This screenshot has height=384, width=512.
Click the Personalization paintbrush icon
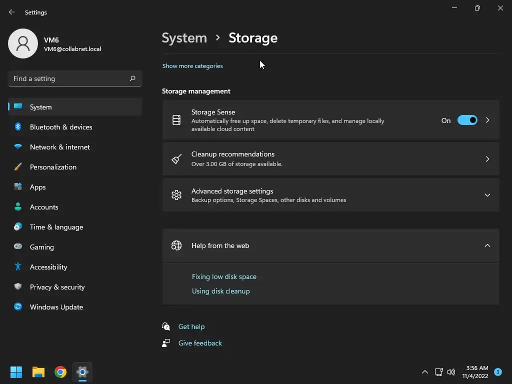click(x=18, y=167)
